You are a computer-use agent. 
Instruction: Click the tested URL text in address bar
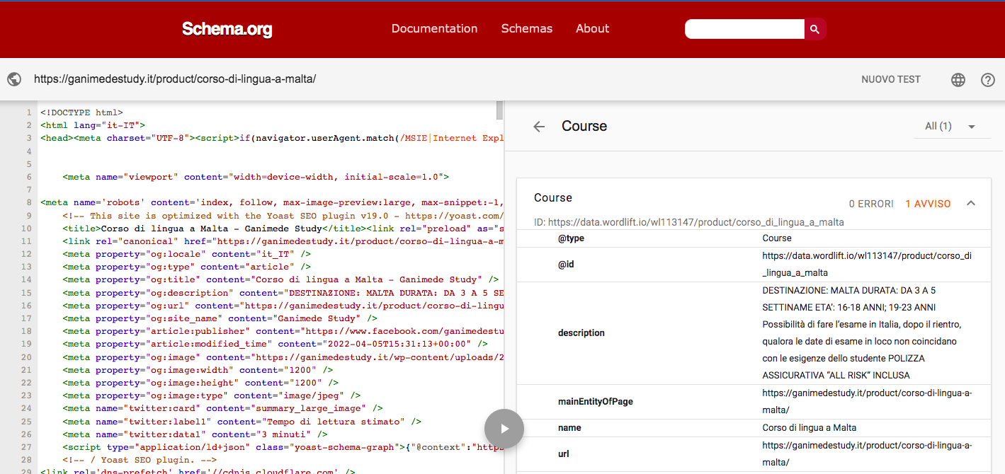click(175, 79)
